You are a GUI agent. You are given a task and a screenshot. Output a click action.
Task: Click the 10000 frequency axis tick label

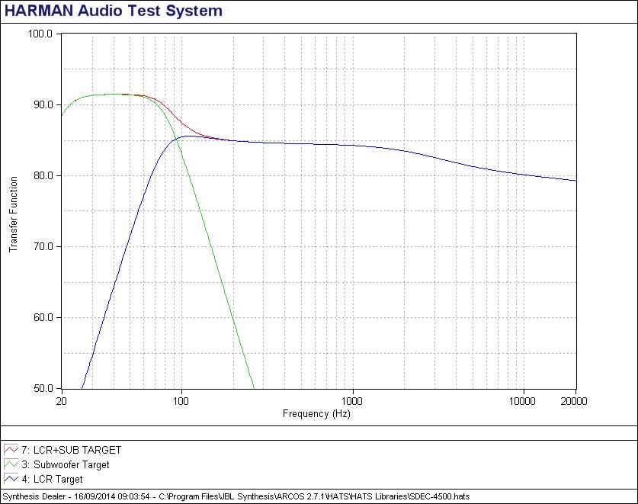point(522,401)
